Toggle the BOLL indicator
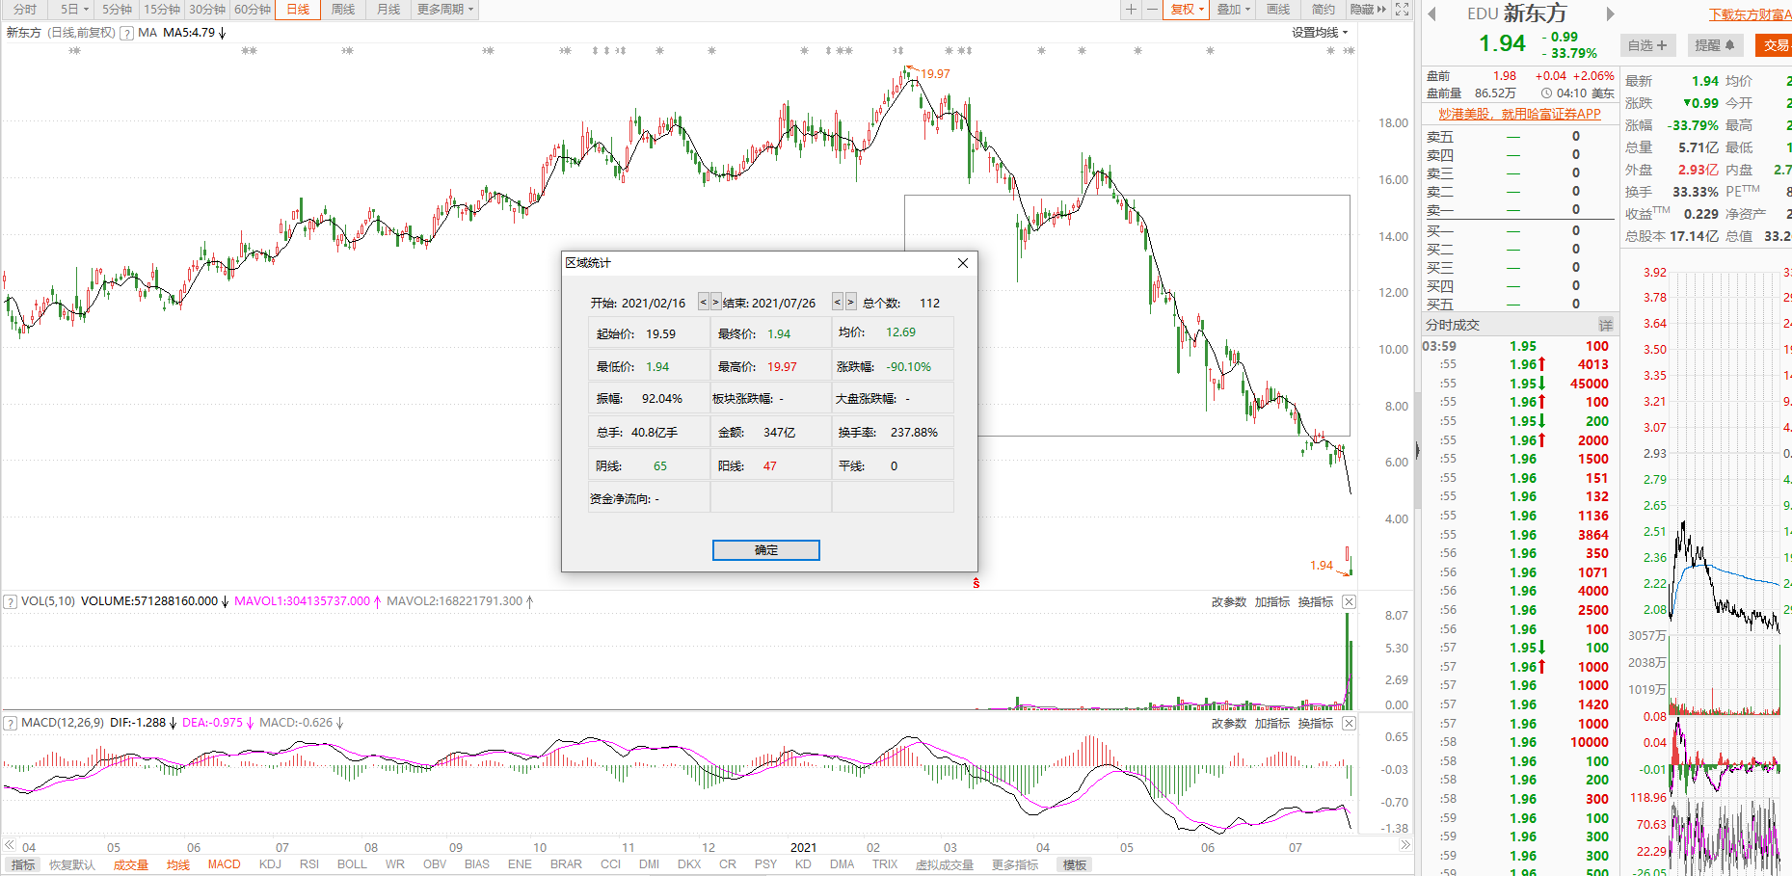The height and width of the screenshot is (876, 1792). (352, 864)
